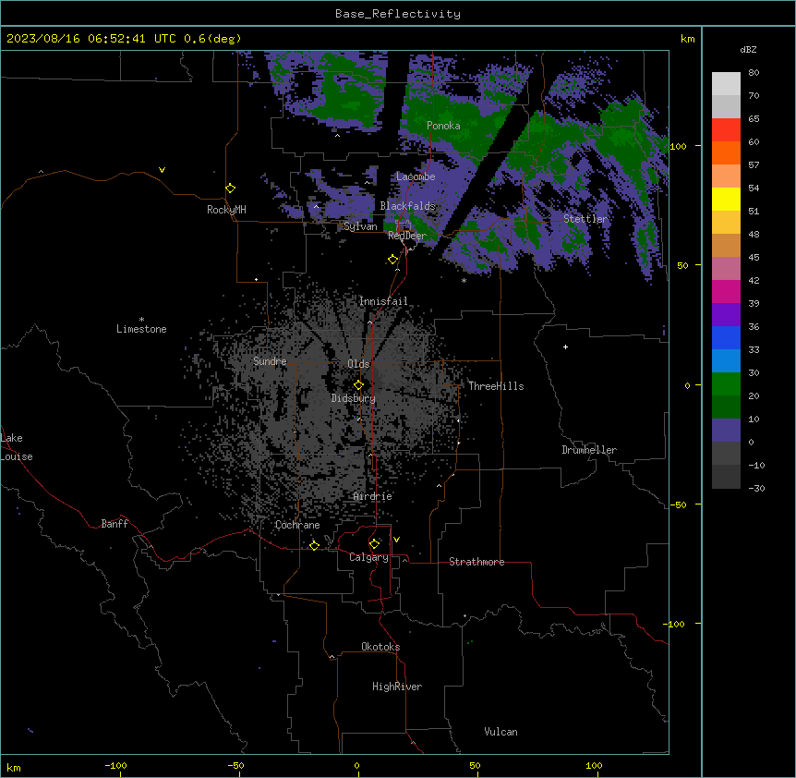Select the Vulcan label
This screenshot has width=796, height=778.
point(501,732)
